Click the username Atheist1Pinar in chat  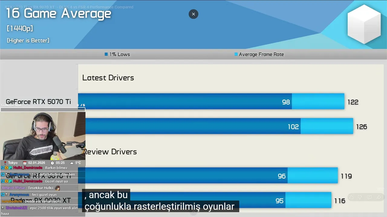coord(13,188)
